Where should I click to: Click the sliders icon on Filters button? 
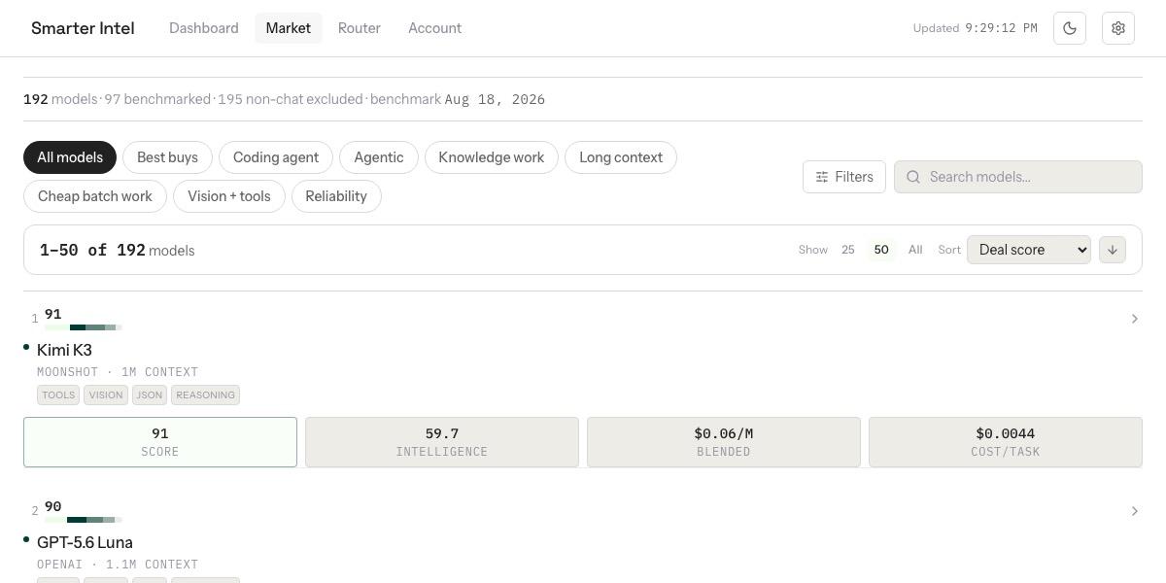[822, 177]
